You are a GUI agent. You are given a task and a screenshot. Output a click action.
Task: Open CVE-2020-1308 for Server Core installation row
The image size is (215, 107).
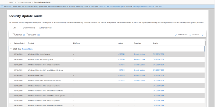[x=158, y=81]
